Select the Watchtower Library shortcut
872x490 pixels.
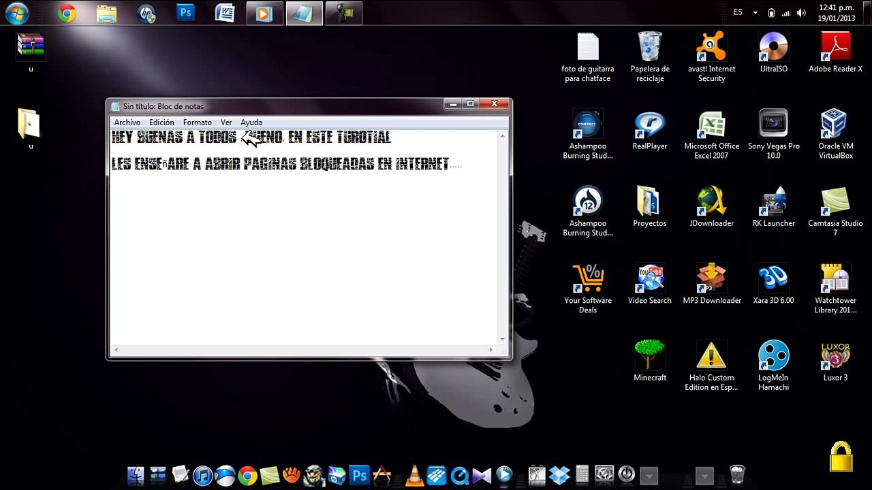point(835,289)
